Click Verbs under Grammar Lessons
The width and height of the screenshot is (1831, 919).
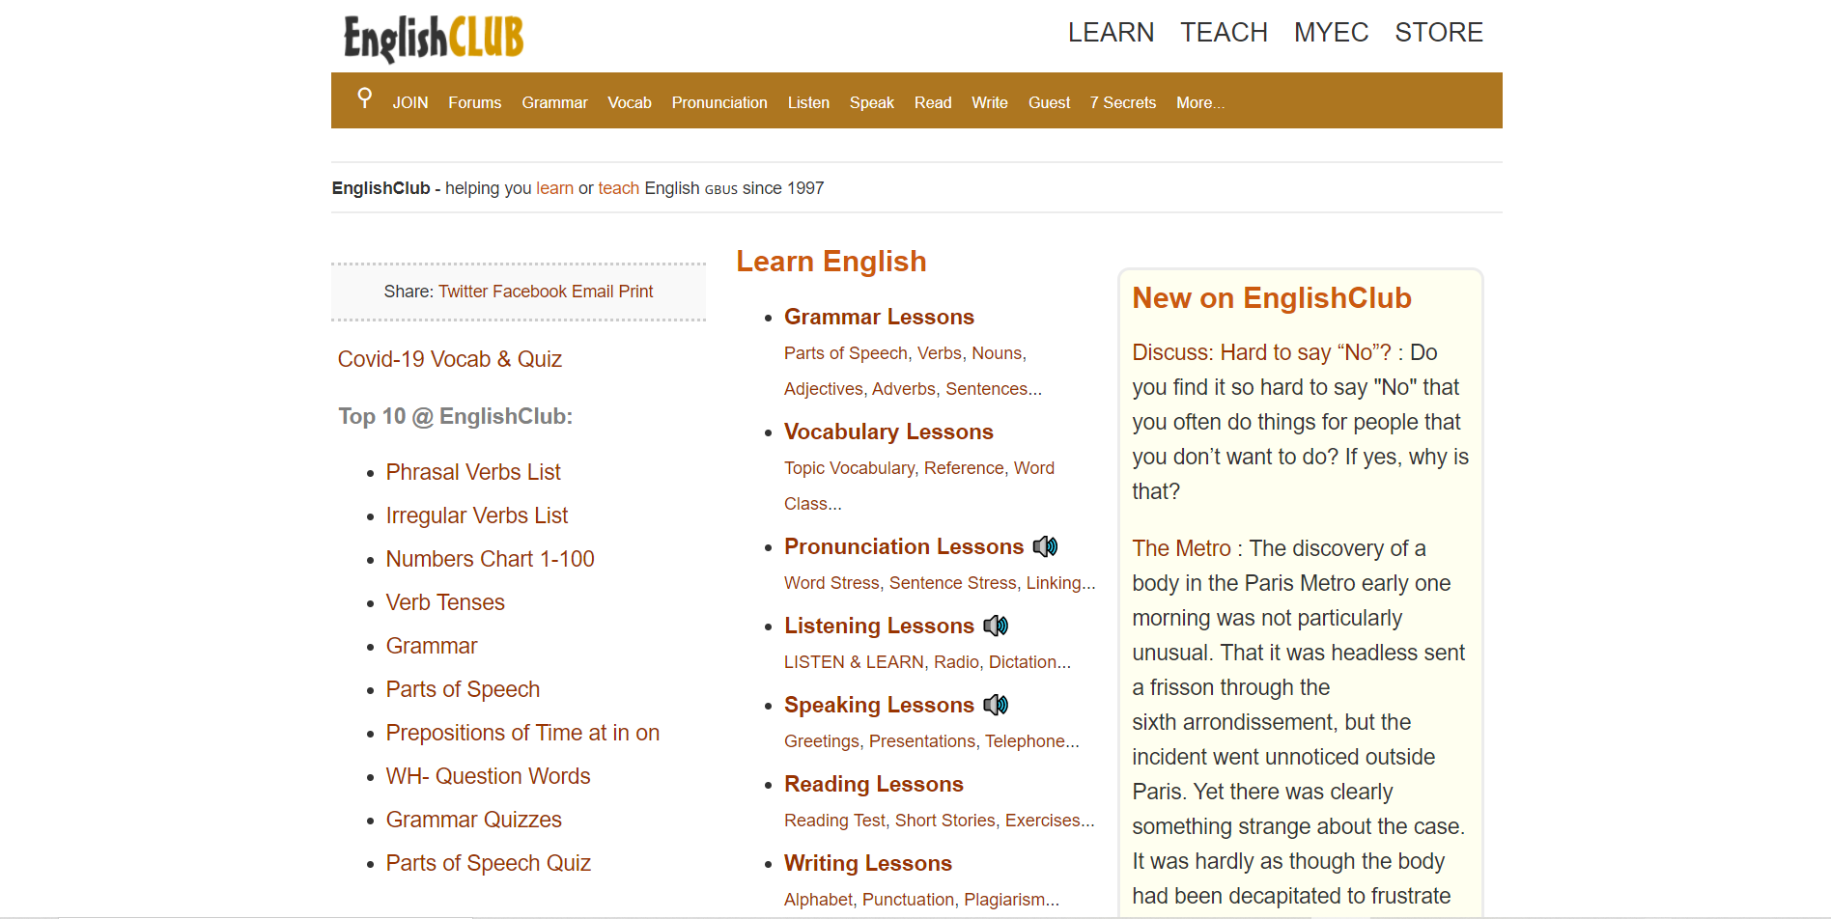[940, 353]
